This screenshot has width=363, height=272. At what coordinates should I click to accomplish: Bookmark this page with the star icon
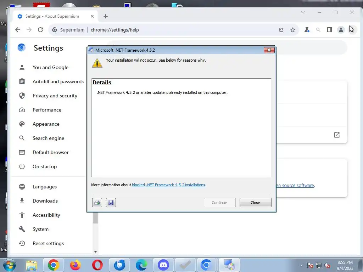(293, 30)
